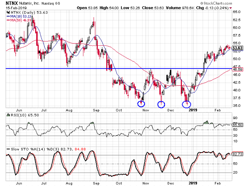Click the red 84.88 stochastic %D value

pyautogui.click(x=80, y=149)
